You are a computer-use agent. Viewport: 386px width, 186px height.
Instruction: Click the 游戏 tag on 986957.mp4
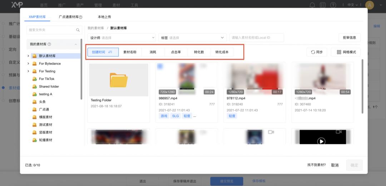(164, 116)
